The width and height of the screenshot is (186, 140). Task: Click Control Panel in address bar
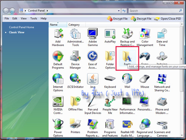point(36,11)
